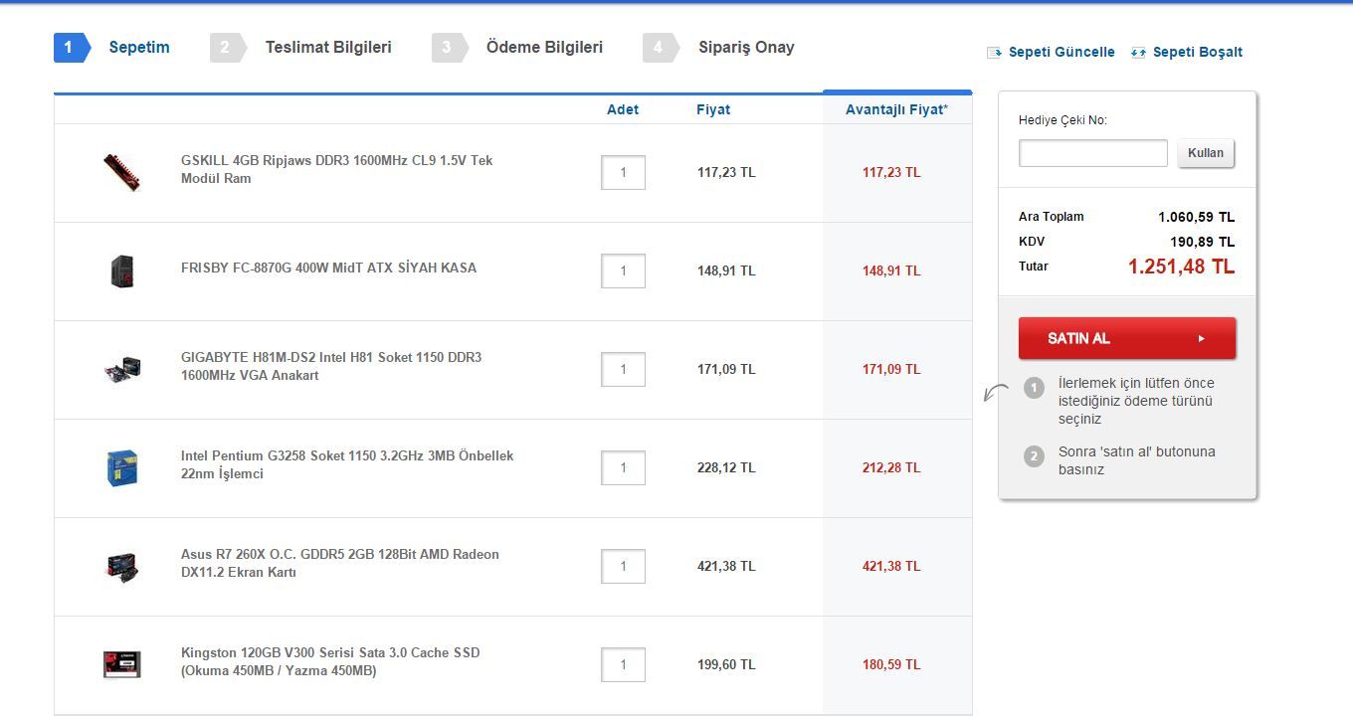Click the Sepeti Boşalt empty-cart icon
The image size is (1353, 716).
coord(1138,53)
